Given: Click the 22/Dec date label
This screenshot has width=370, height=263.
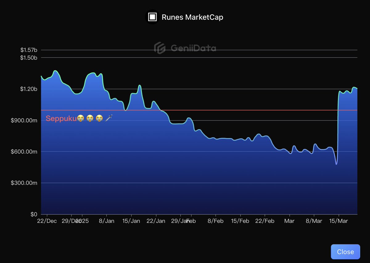Looking at the screenshot, I should pos(47,221).
